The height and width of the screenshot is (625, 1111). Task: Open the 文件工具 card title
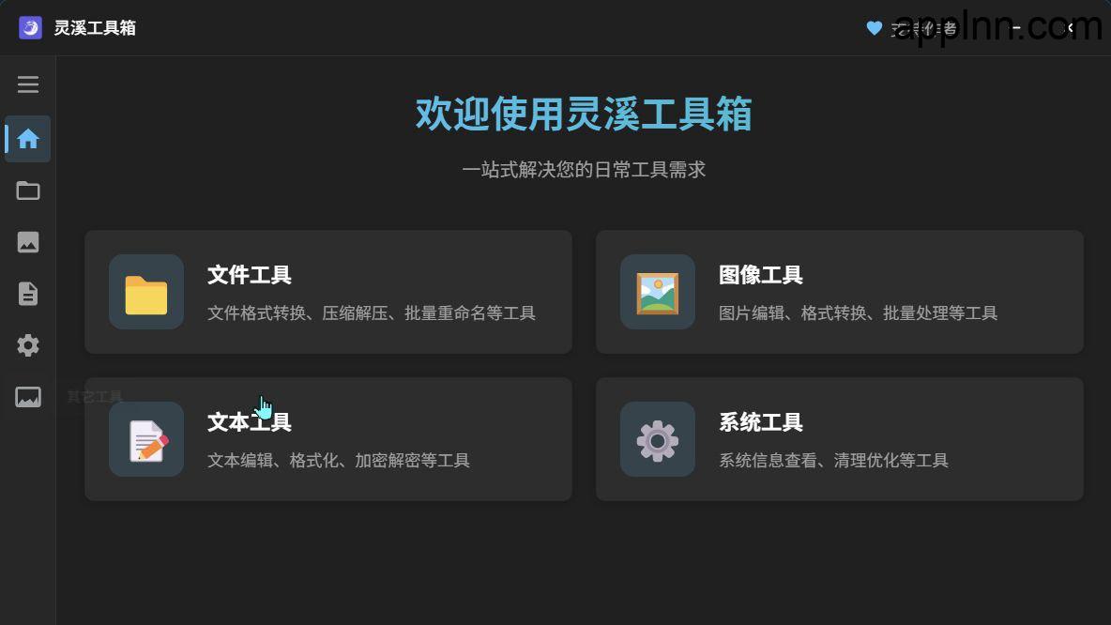tap(250, 275)
